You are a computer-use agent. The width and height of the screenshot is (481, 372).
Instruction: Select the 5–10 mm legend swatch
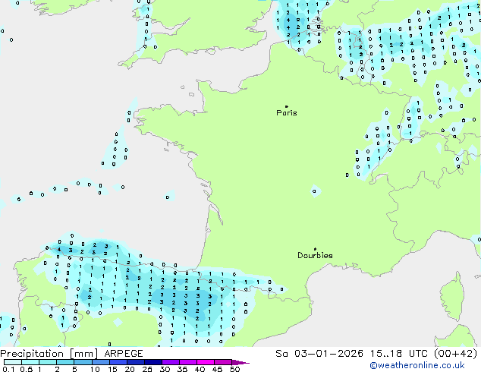tap(83, 362)
